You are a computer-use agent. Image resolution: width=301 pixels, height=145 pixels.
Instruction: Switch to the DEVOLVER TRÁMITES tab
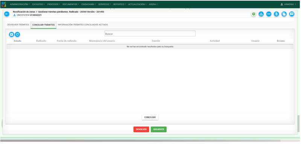click(18, 25)
